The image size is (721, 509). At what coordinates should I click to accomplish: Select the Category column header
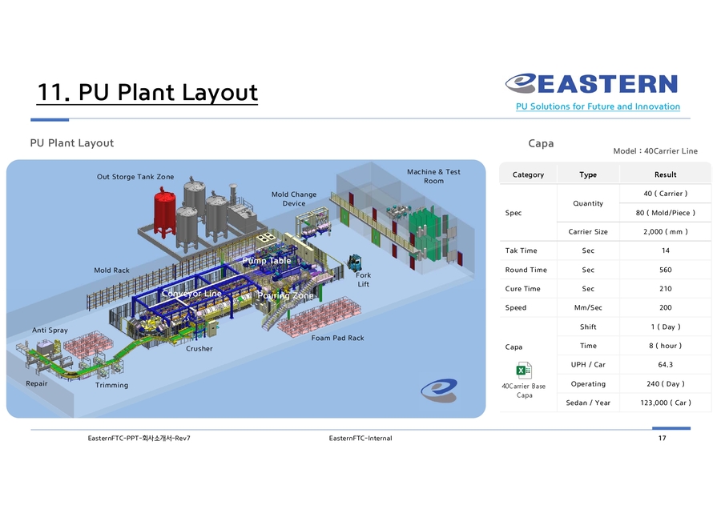(x=528, y=174)
